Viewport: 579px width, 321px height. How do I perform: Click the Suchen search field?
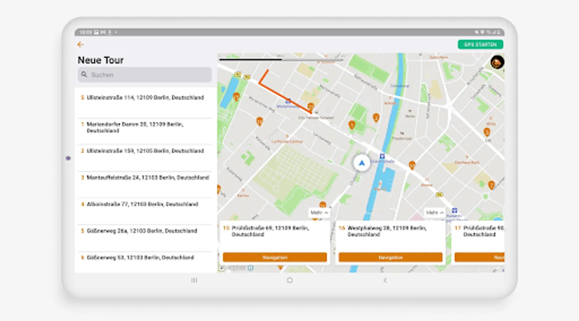[x=145, y=75]
